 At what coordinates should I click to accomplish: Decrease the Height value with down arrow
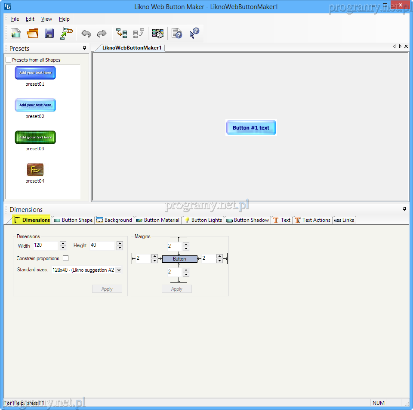point(120,248)
